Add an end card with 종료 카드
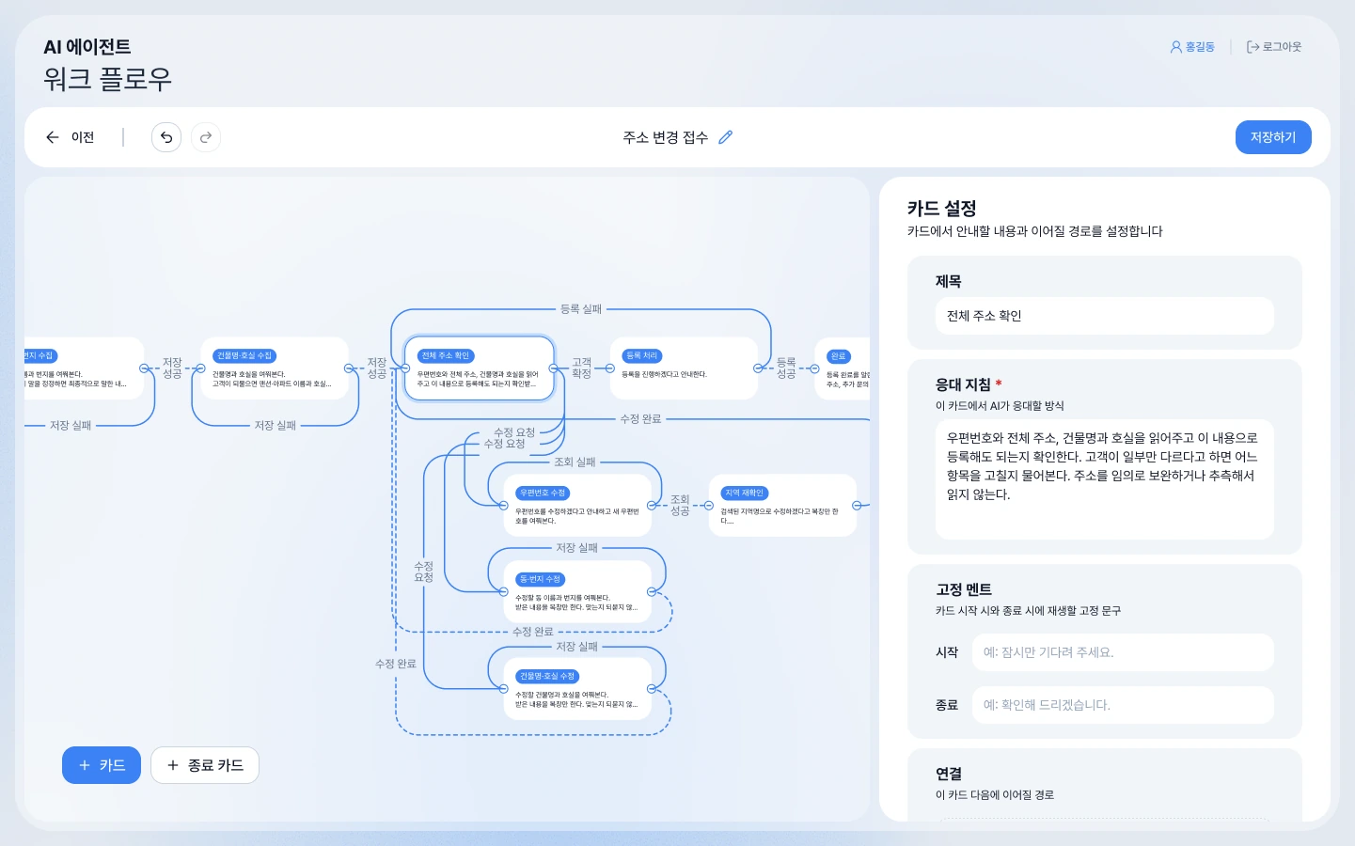This screenshot has height=846, width=1355. tap(205, 765)
